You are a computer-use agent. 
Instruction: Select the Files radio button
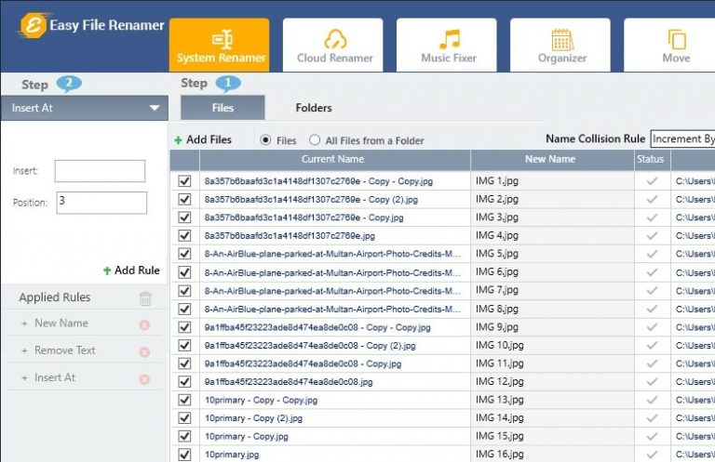[265, 140]
